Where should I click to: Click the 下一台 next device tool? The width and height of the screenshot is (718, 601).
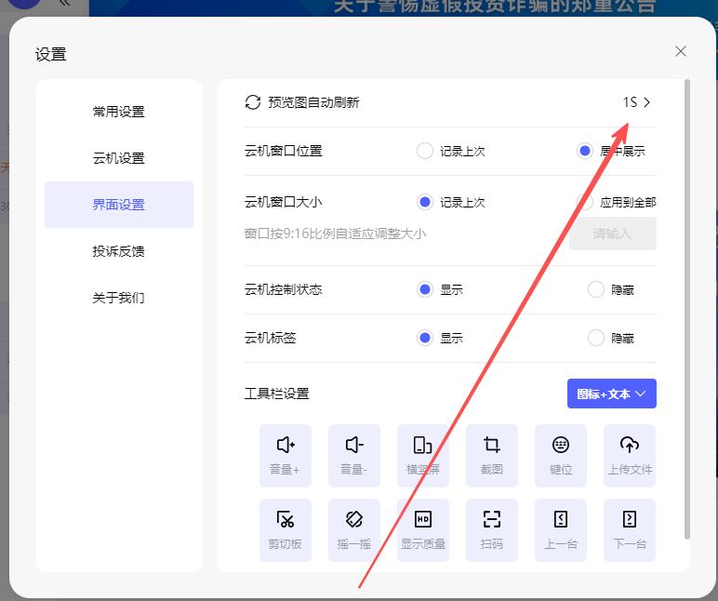pyautogui.click(x=630, y=530)
